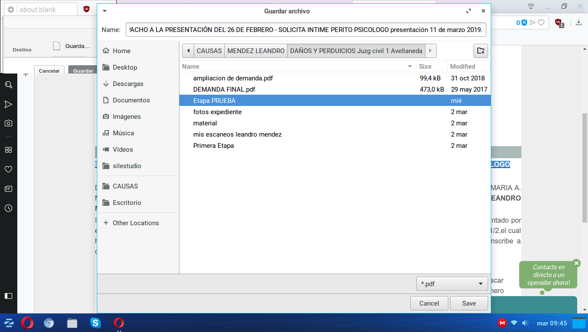
Task: Open speed dial grid icon in sidebar
Action: (8, 150)
